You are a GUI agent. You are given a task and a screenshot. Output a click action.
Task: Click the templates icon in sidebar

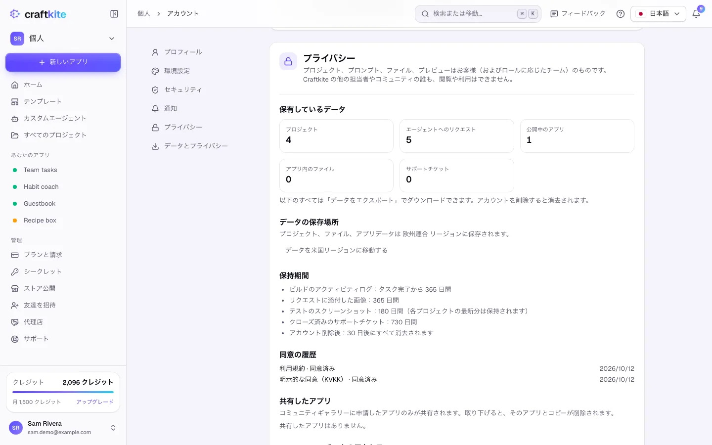point(15,102)
